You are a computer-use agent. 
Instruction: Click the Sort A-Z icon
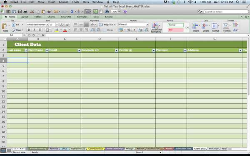(79, 12)
